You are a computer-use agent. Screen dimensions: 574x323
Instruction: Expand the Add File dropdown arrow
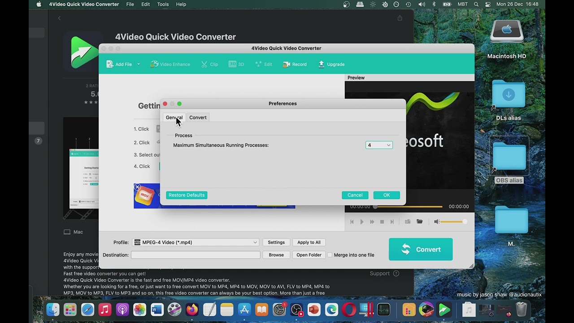tap(139, 64)
